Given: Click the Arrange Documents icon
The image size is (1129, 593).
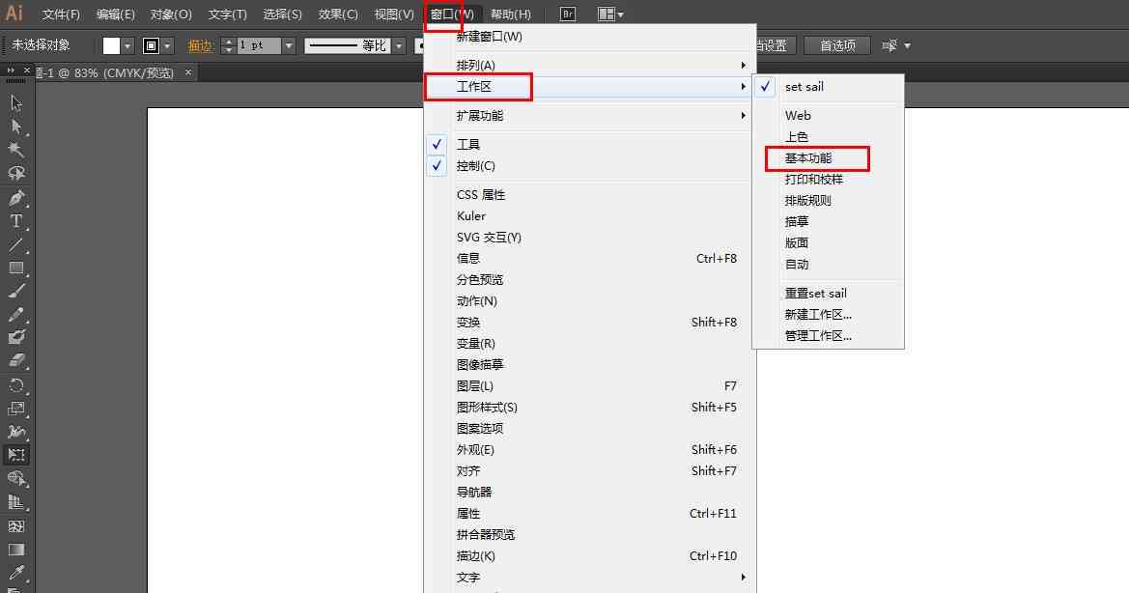Looking at the screenshot, I should 610,14.
